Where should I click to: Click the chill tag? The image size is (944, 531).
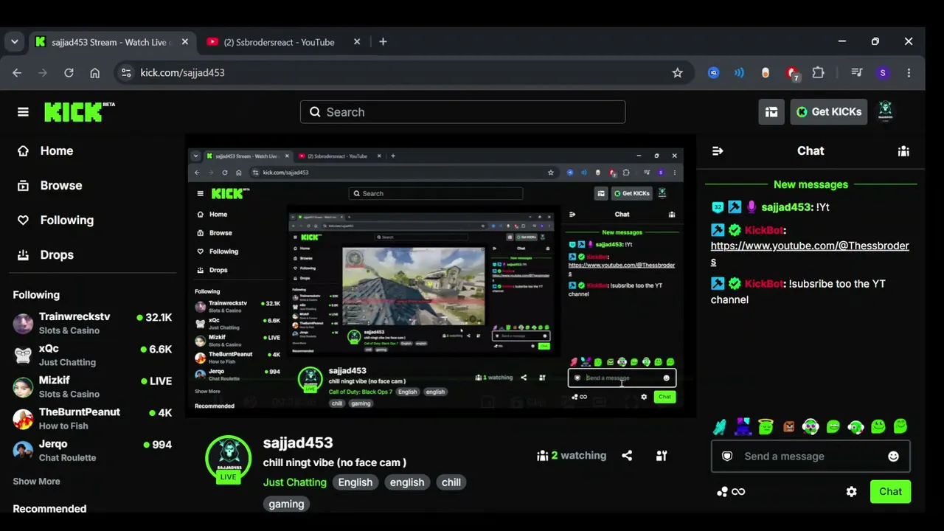pos(451,482)
